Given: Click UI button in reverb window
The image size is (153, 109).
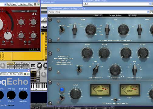Looking at the screenshot, I should [x=31, y=4].
